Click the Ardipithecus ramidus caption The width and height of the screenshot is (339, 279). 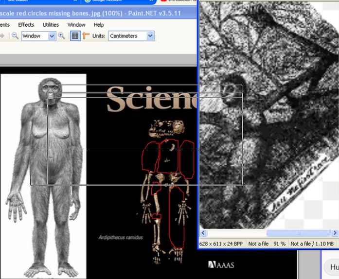pyautogui.click(x=121, y=237)
